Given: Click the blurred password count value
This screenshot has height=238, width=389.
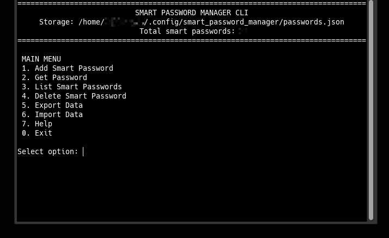Looking at the screenshot, I should [x=242, y=31].
